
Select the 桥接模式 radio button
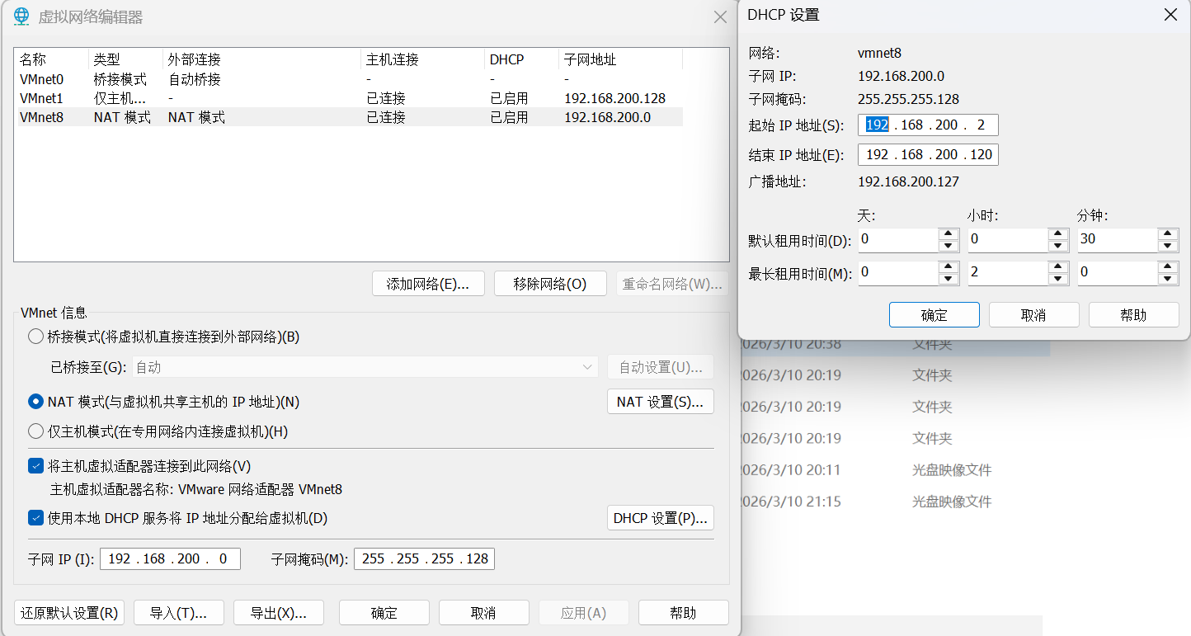[36, 337]
